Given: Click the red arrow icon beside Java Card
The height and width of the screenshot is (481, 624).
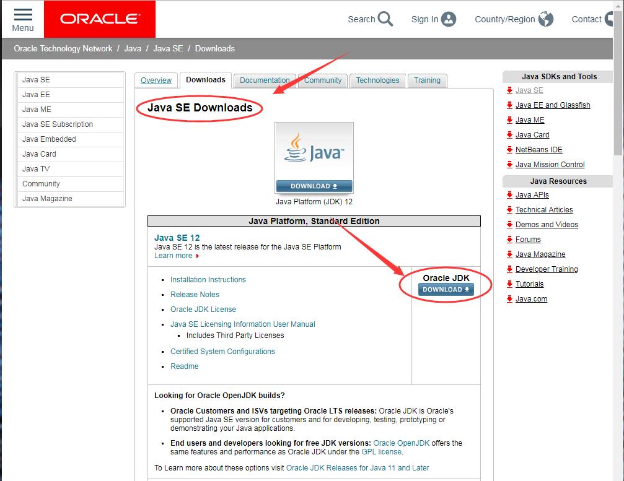Looking at the screenshot, I should click(x=509, y=135).
